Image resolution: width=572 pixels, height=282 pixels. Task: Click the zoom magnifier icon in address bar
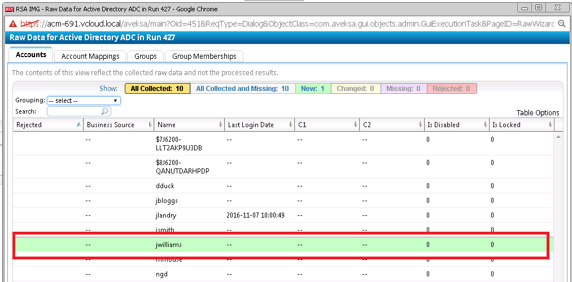click(x=562, y=24)
